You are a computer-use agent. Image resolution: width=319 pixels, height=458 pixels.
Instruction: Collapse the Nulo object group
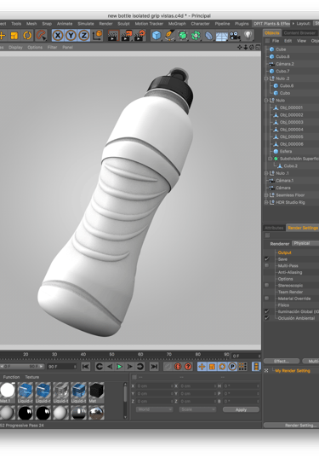266,100
